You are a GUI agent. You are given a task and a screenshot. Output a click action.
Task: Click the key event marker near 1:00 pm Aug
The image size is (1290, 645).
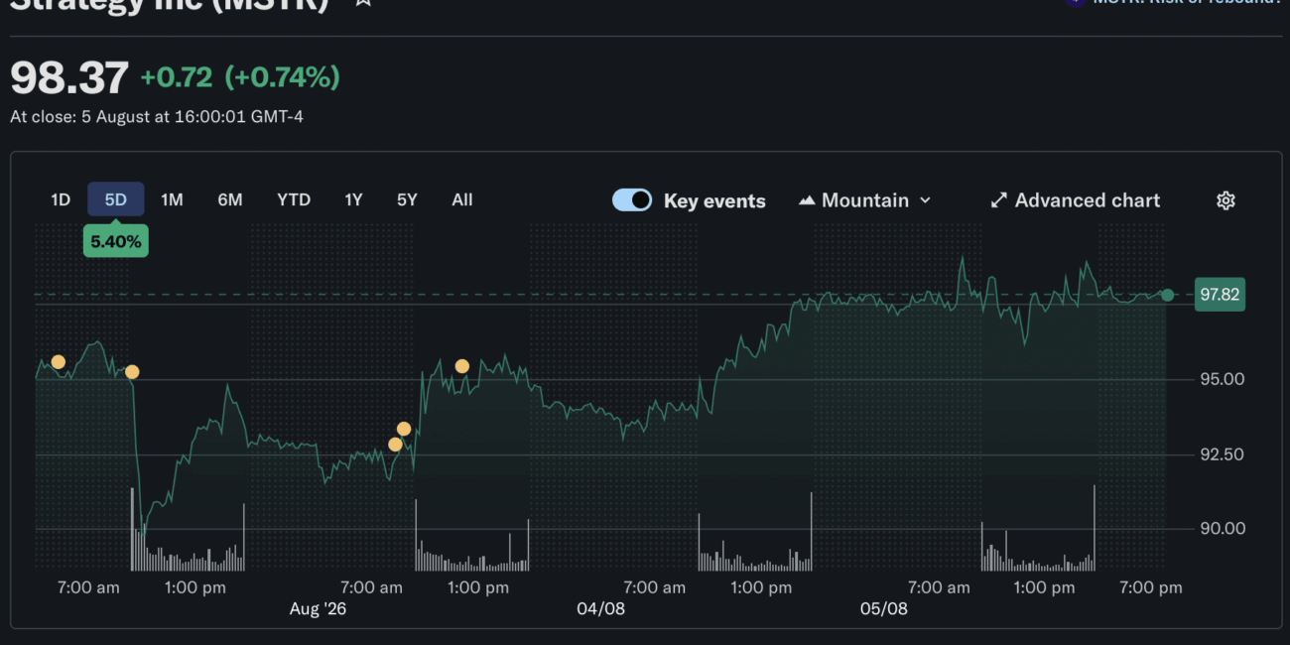462,366
